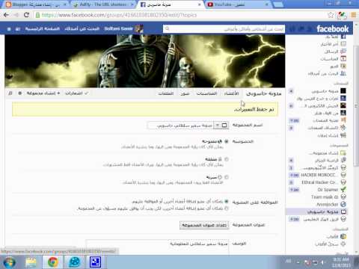Reload the page with the refresh icon
Screen dimensions: 359x269
tap(26, 15)
